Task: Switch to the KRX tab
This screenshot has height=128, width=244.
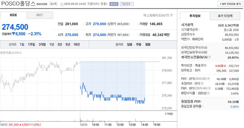Action: [13, 15]
